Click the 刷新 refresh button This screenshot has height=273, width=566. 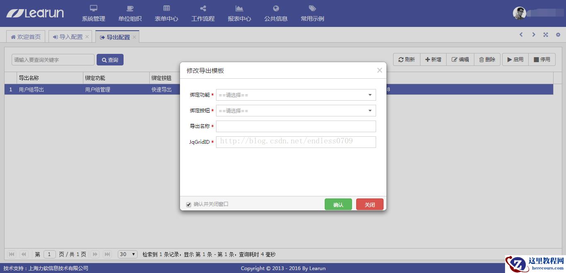click(x=406, y=60)
